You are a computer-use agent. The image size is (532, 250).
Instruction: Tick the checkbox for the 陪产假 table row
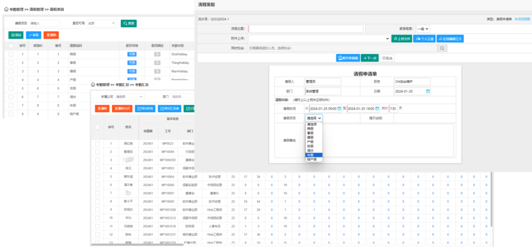point(11,114)
